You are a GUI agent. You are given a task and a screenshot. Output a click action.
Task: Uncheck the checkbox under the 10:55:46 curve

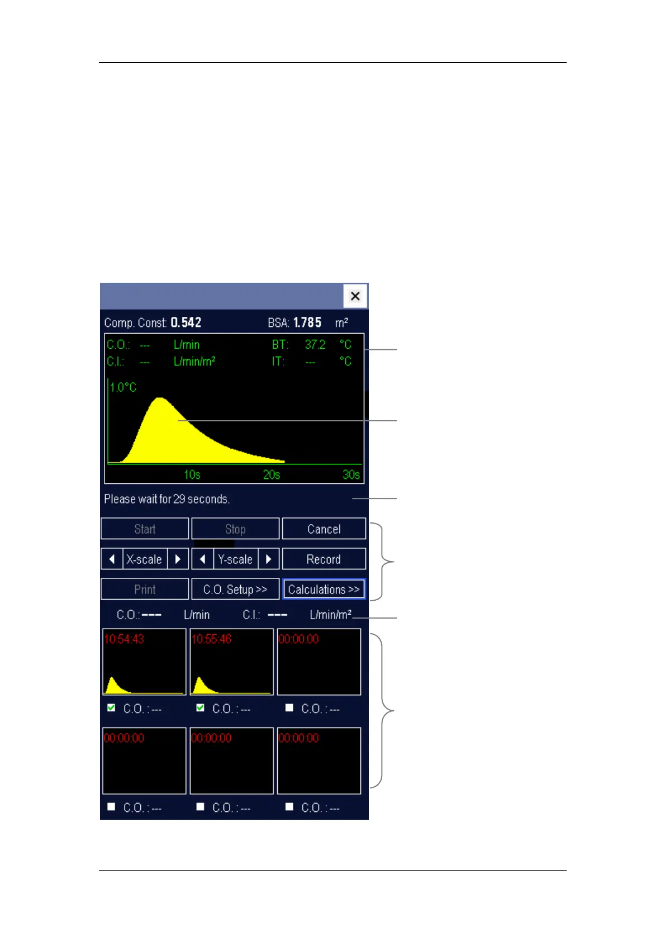[x=200, y=707]
